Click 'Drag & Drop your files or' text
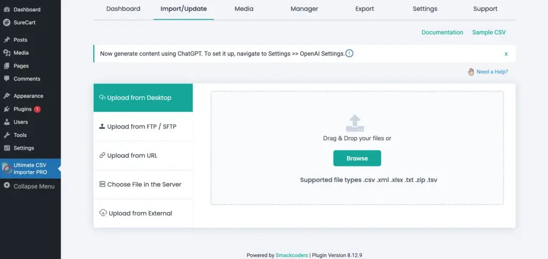548x259 pixels. pos(357,138)
